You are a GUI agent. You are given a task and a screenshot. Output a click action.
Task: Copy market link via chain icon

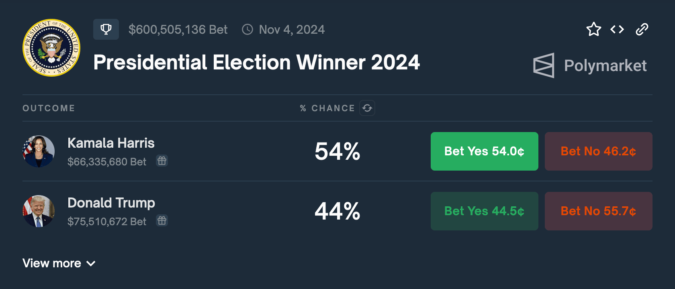coord(642,29)
